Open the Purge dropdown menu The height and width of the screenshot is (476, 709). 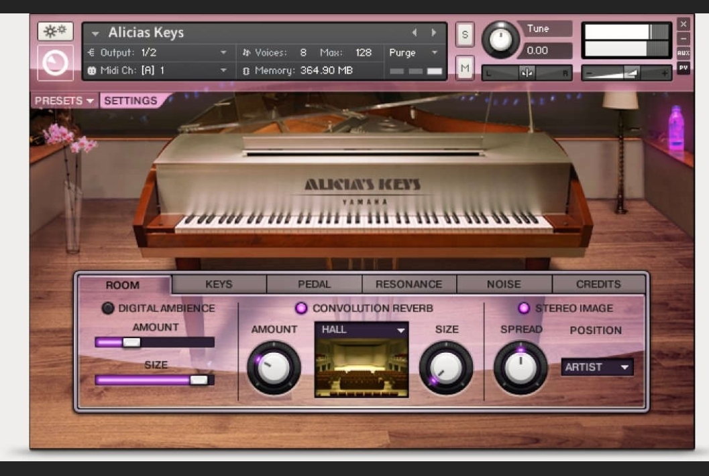pos(414,52)
